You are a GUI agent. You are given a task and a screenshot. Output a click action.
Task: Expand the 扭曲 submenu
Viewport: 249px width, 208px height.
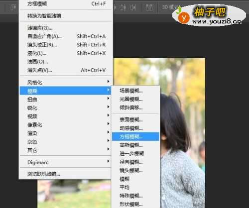[x=65, y=100]
